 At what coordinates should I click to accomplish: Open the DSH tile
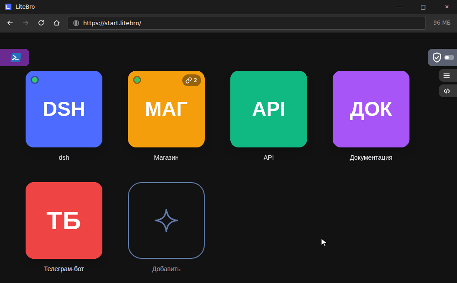[64, 109]
